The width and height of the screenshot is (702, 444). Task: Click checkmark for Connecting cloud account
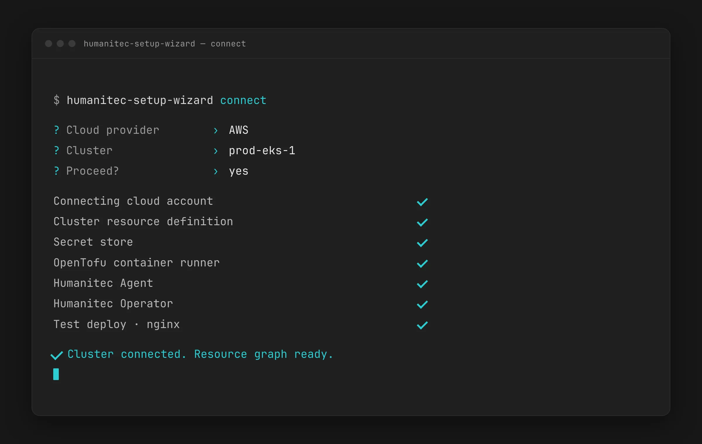(422, 202)
